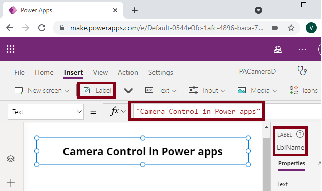Click the round dropdown icon in tab bar
The height and width of the screenshot is (191, 322).
(259, 10)
